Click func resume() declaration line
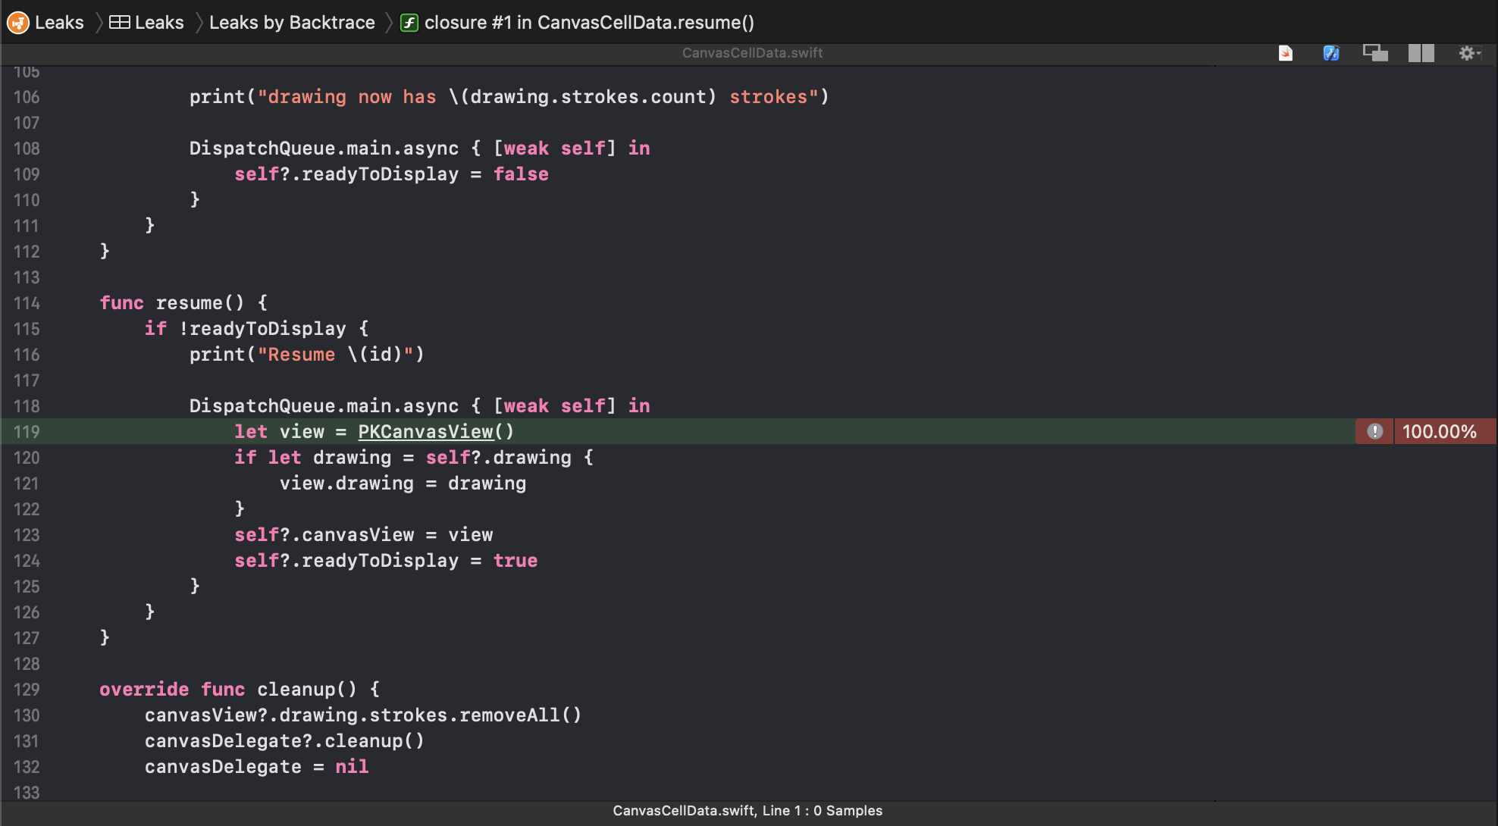 (183, 303)
